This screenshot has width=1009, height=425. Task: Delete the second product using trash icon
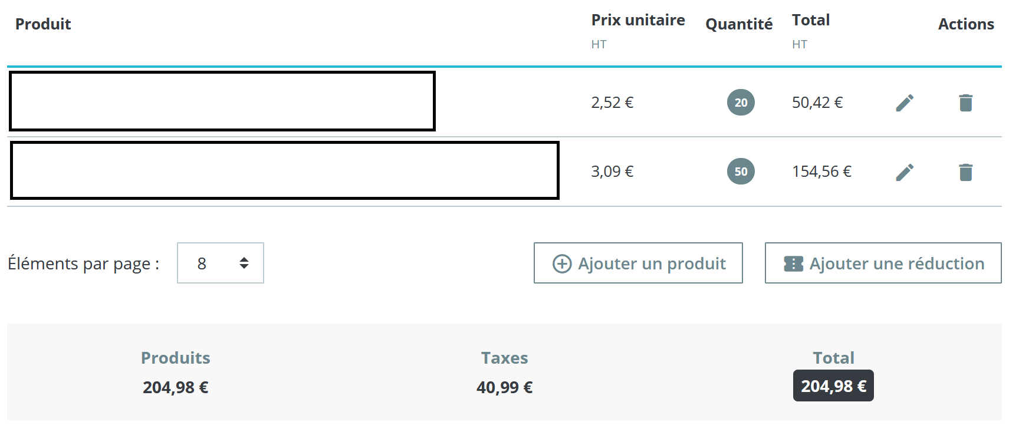point(966,172)
